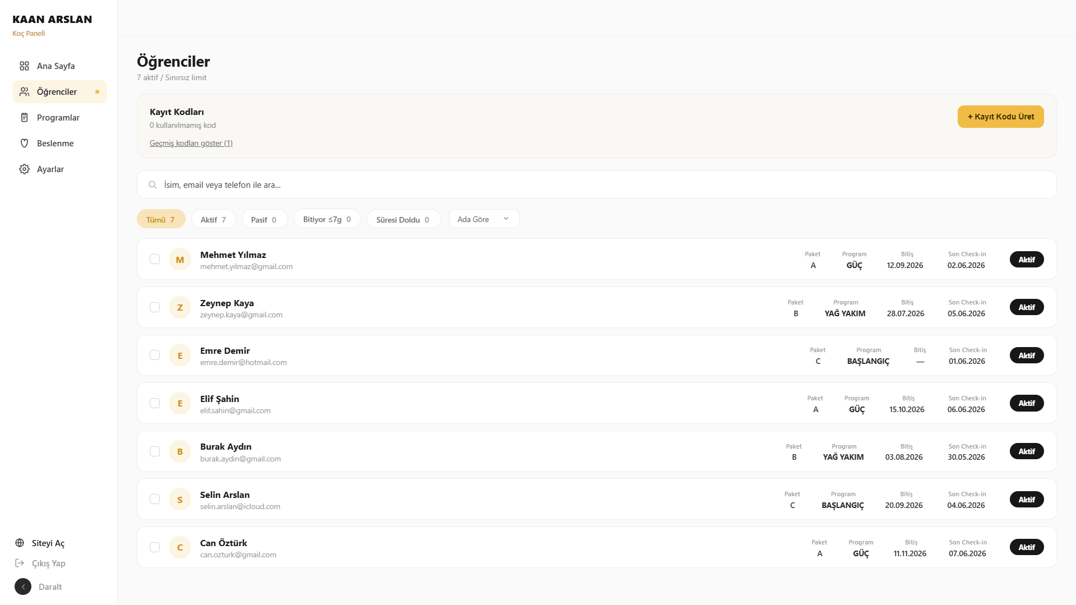Click Mehmet Yılmaz's check-in 02.06.2026

(x=966, y=265)
